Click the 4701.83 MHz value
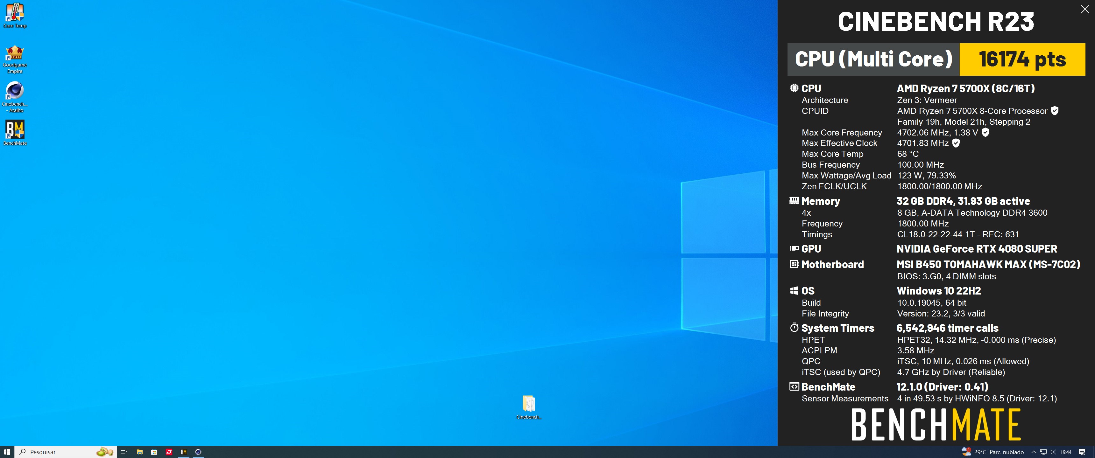1095x458 pixels. pyautogui.click(x=923, y=143)
